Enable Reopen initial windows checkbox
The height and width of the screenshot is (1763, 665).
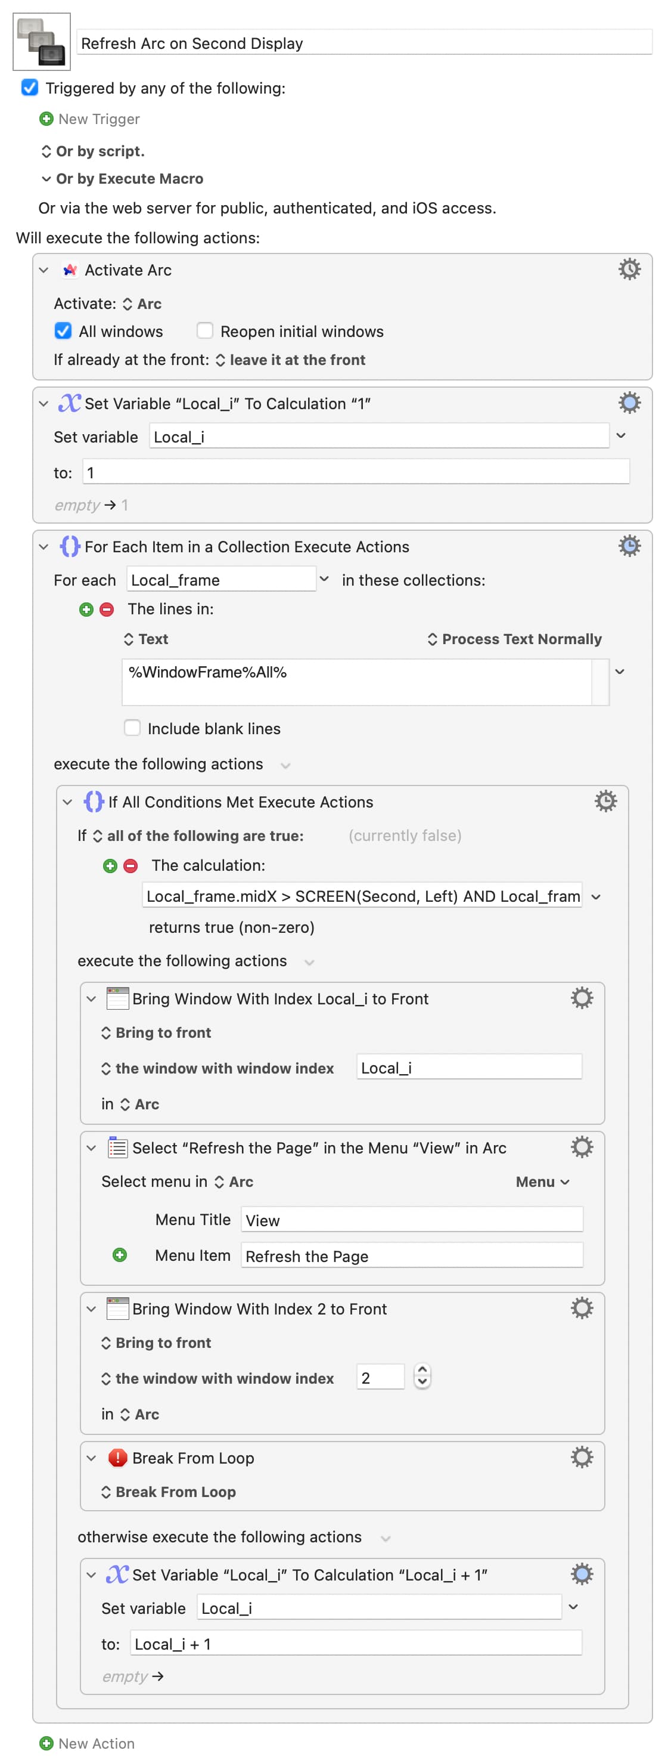[204, 331]
